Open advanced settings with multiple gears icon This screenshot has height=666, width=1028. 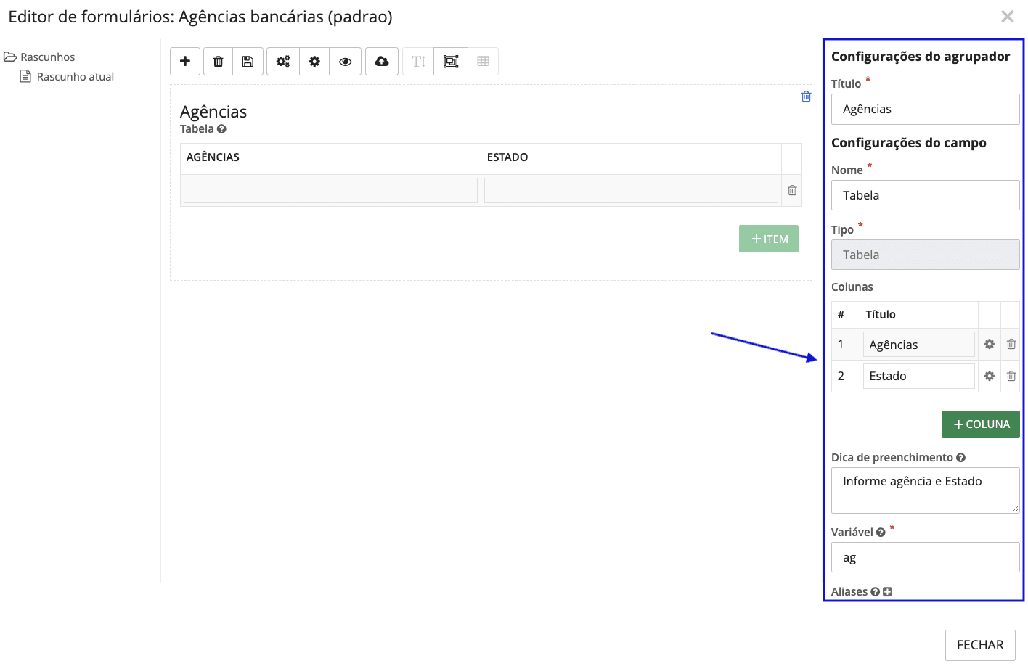coord(283,62)
